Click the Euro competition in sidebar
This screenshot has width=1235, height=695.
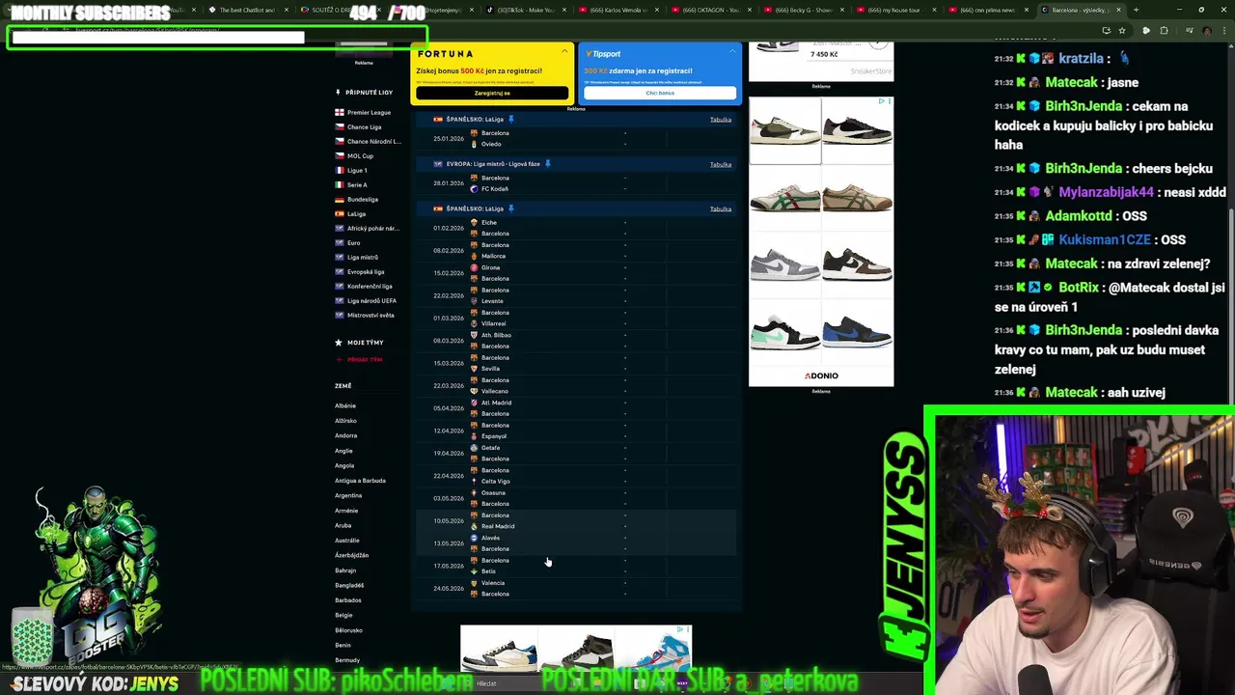click(353, 242)
